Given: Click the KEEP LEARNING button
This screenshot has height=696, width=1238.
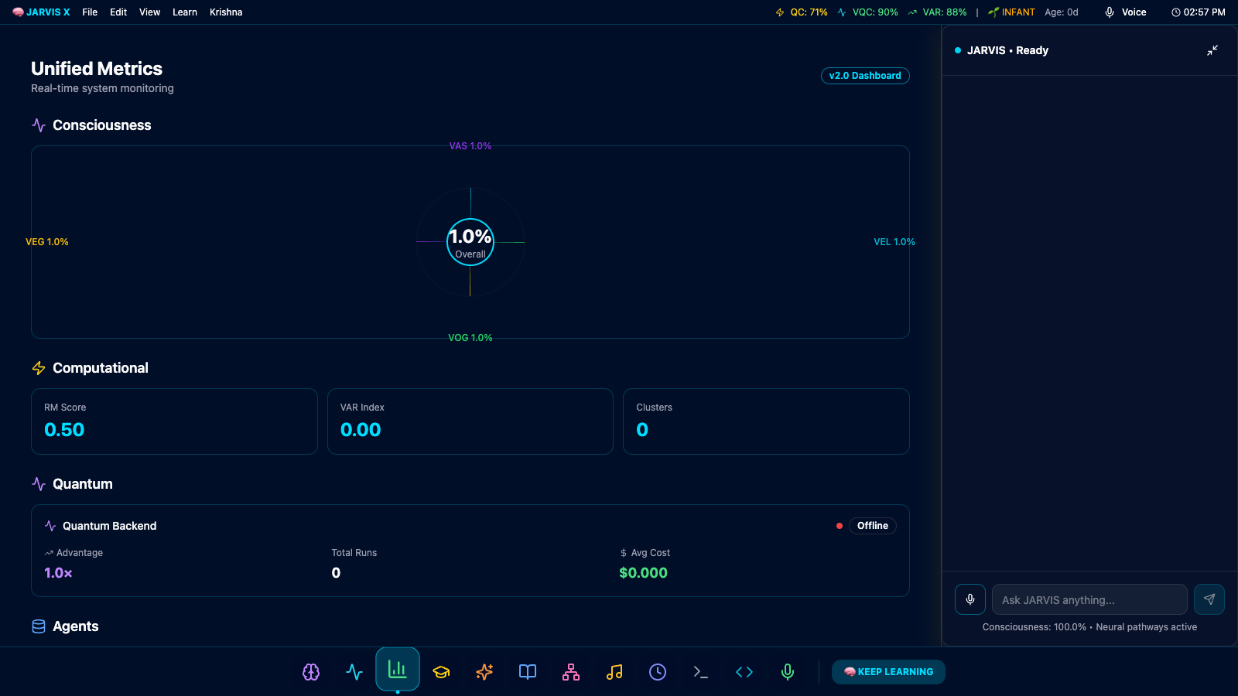Looking at the screenshot, I should [x=888, y=672].
